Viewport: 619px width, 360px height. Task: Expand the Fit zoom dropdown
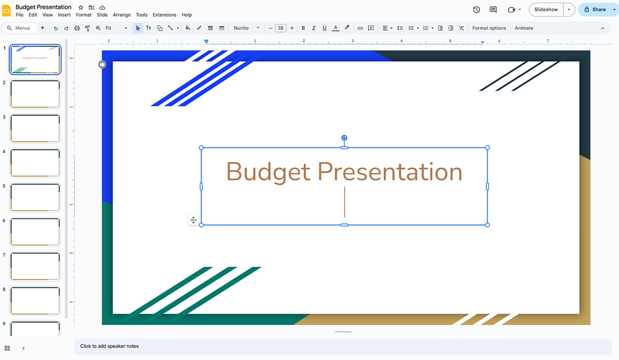pyautogui.click(x=126, y=28)
